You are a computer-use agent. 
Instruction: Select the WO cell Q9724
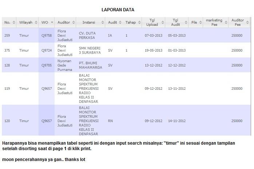coord(47,50)
